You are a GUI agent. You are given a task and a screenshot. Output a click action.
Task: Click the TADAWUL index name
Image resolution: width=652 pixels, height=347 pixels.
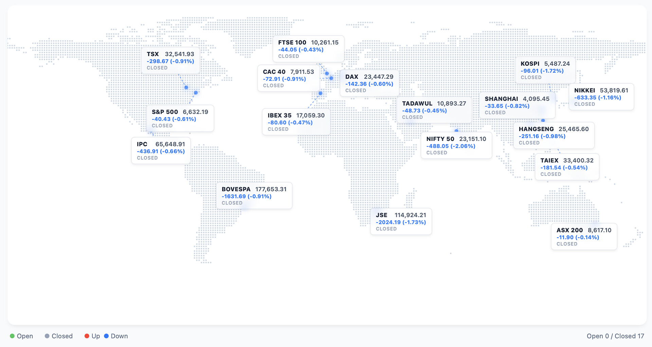point(417,104)
